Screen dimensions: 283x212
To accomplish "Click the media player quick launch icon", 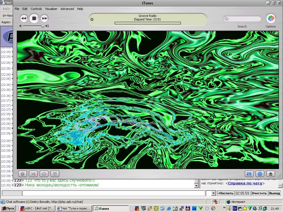I will click(x=213, y=209).
